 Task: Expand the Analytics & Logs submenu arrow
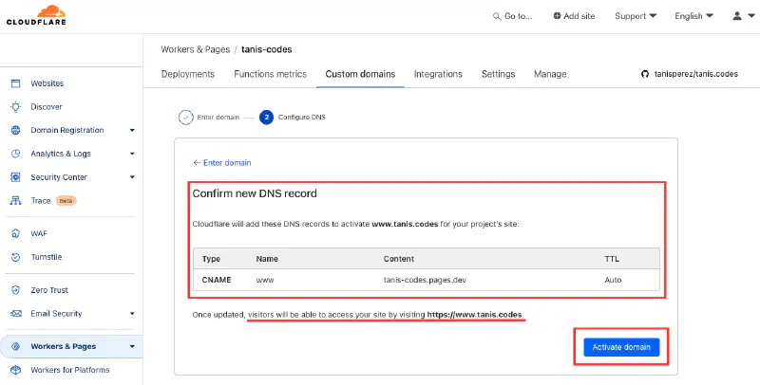(x=132, y=154)
